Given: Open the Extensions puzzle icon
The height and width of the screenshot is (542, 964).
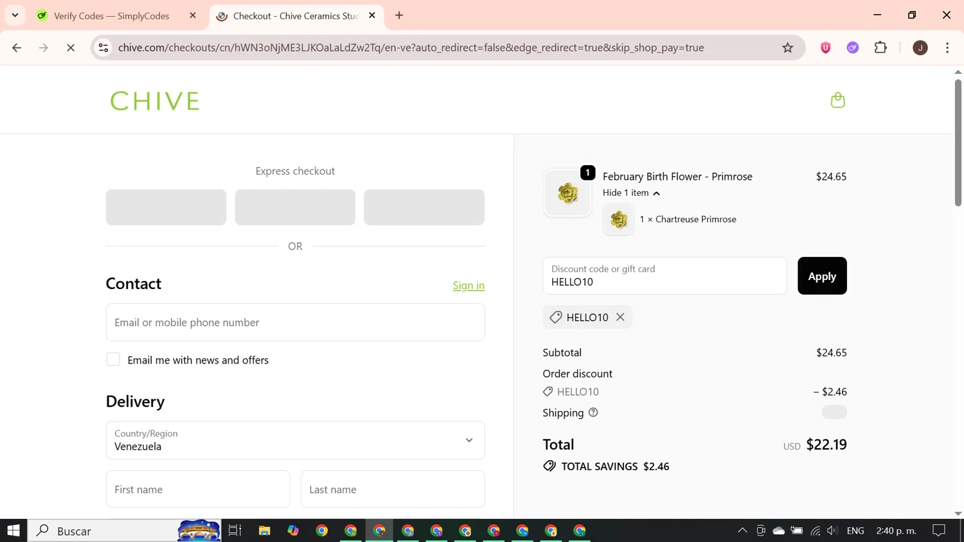Looking at the screenshot, I should coord(880,48).
